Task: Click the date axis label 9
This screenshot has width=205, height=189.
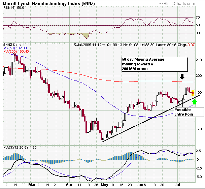Action: coord(113,185)
